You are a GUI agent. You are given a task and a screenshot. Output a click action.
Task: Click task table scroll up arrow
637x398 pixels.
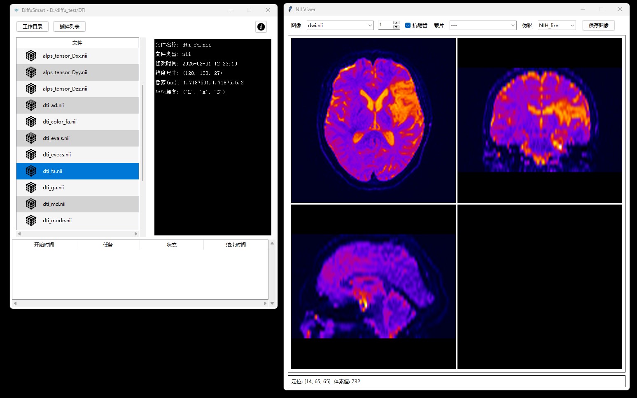pos(272,243)
